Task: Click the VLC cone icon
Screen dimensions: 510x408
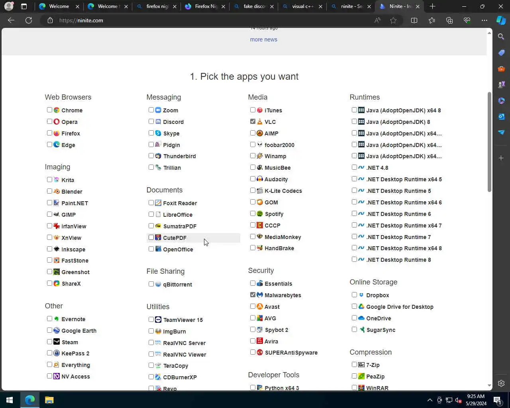Action: (260, 122)
